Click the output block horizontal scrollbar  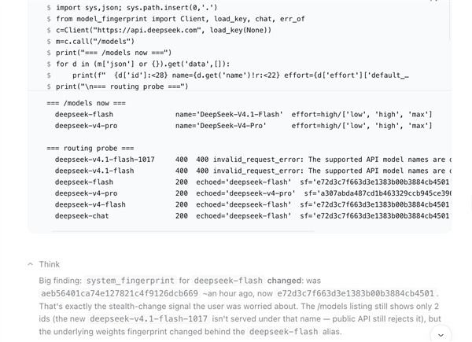pyautogui.click(x=183, y=231)
